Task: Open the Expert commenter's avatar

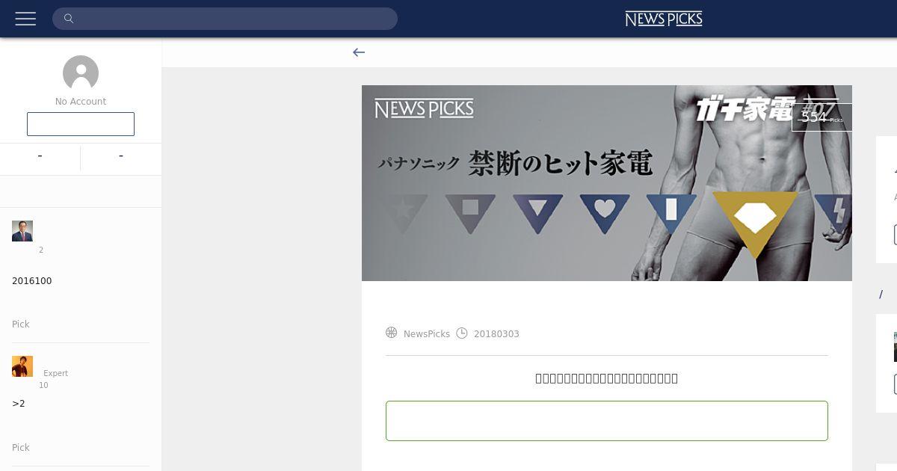Action: tap(22, 366)
